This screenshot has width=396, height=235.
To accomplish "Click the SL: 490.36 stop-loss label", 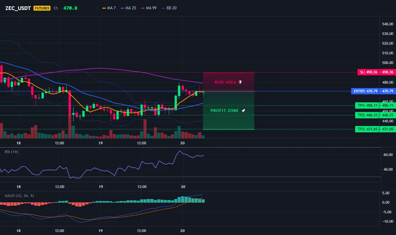I will click(369, 72).
